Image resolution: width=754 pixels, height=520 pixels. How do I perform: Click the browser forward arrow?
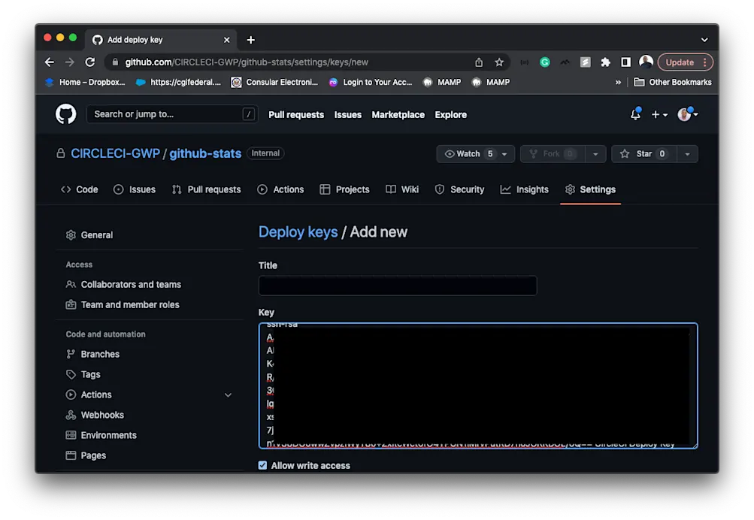(x=70, y=62)
